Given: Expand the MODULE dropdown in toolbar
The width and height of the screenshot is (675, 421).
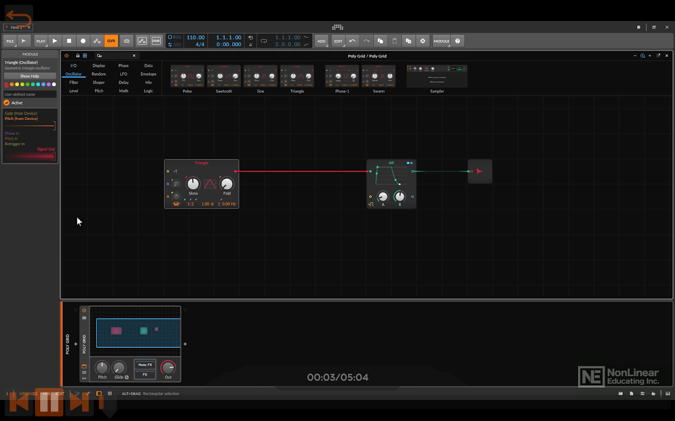Looking at the screenshot, I should pos(441,41).
